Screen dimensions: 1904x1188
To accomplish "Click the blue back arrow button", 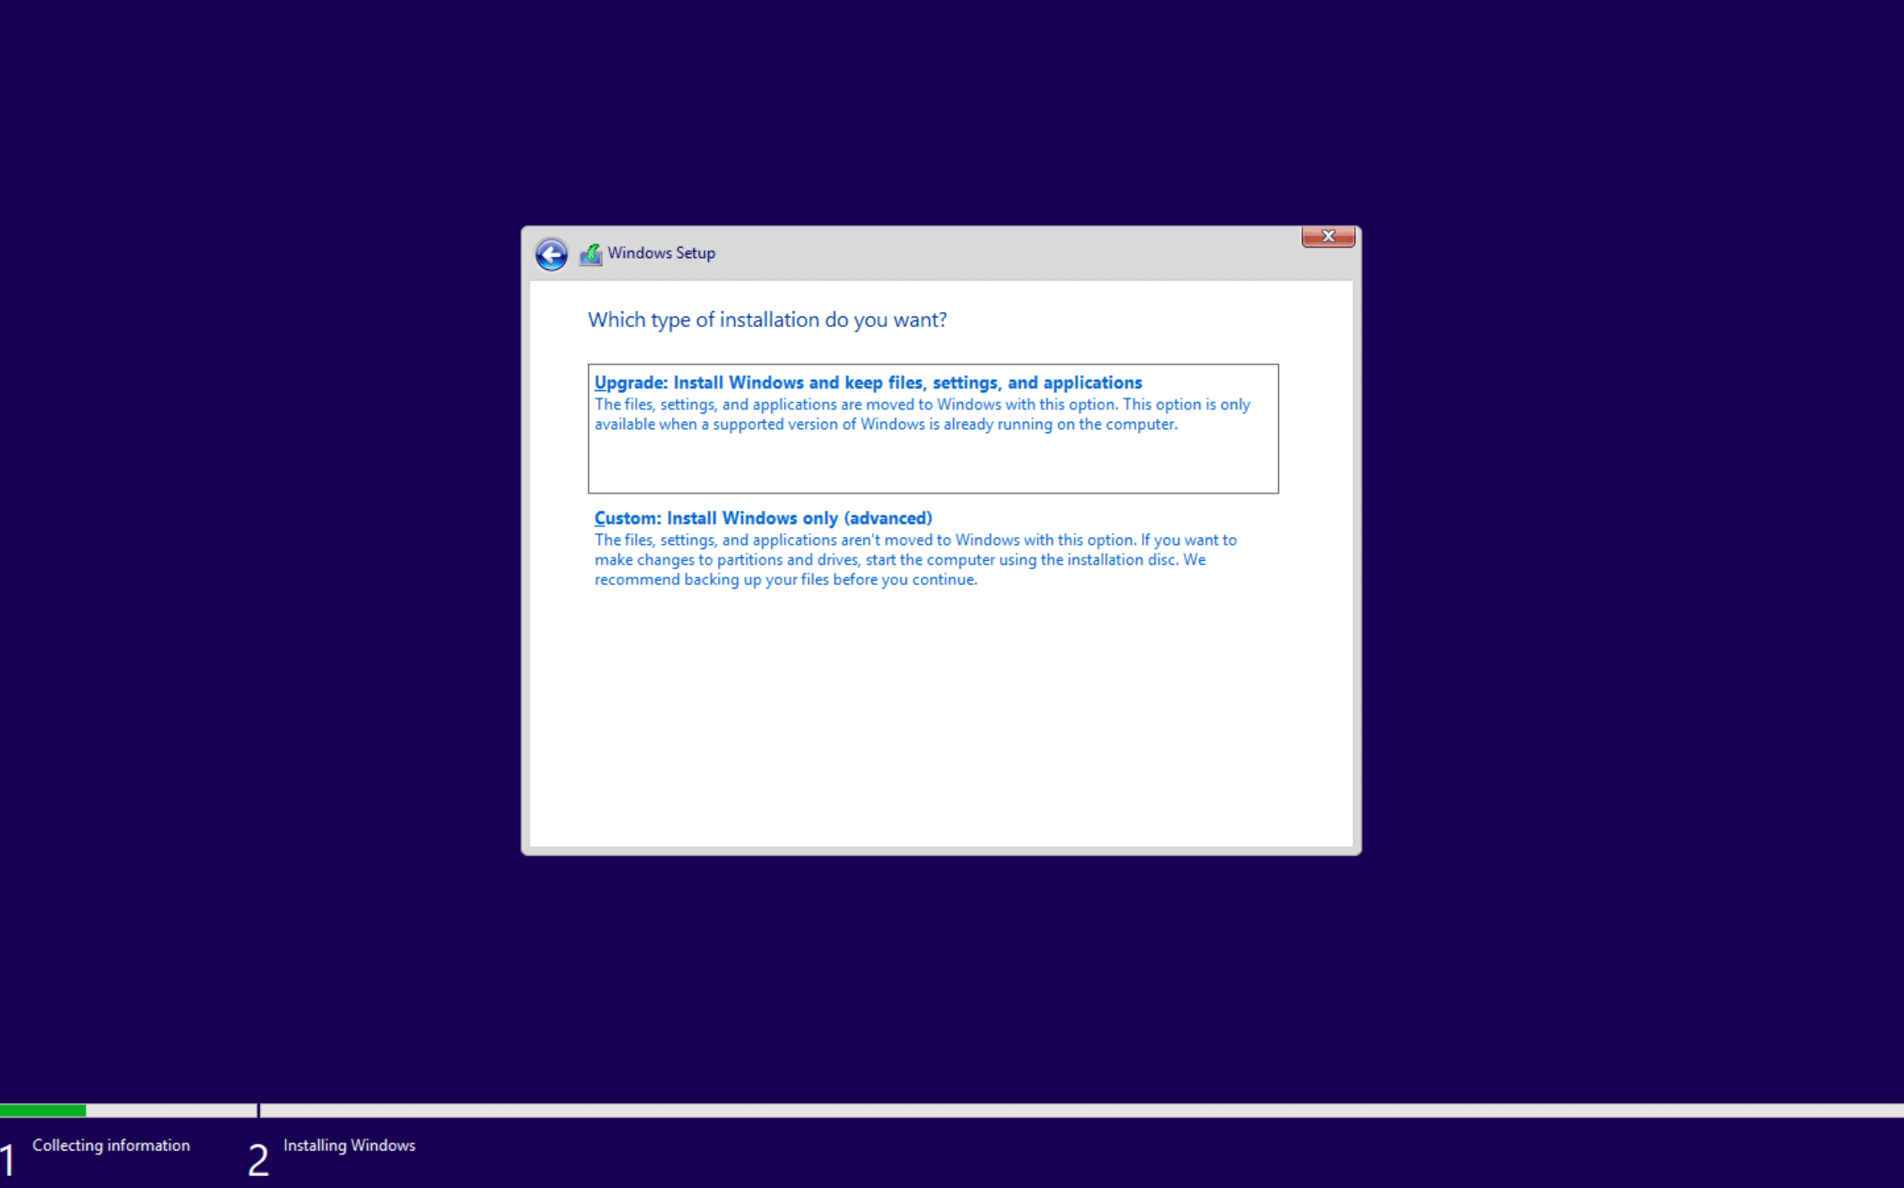I will [x=551, y=255].
